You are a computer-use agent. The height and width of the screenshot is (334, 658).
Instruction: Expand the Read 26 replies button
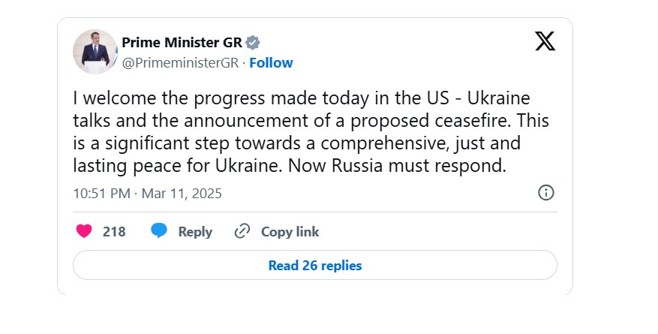coord(314,266)
